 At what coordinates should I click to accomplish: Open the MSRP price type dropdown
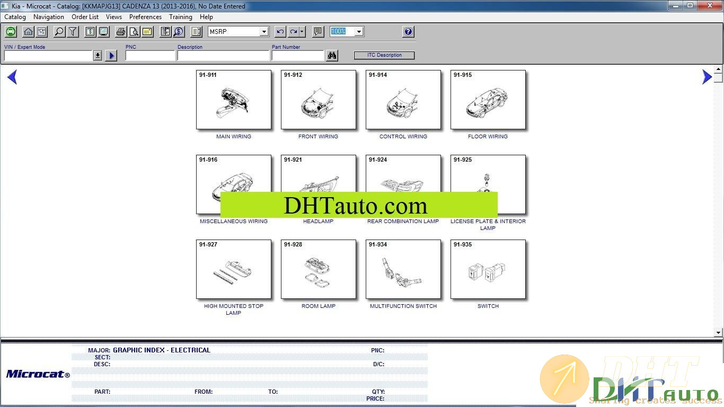click(x=264, y=32)
